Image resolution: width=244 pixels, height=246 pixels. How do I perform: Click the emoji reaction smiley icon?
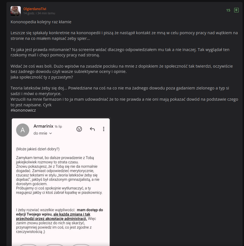pos(79,129)
